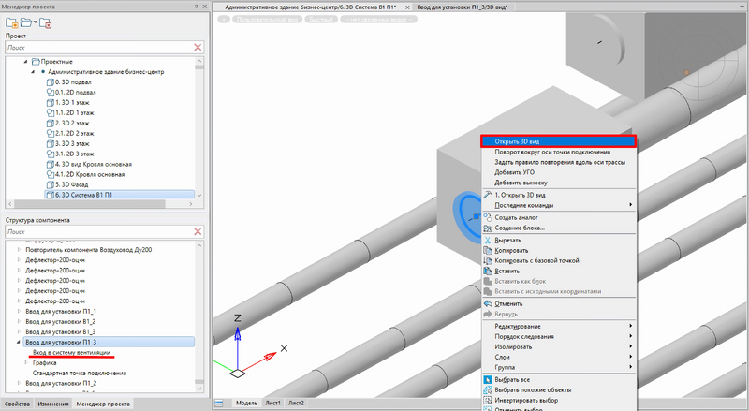Select 2. 3D 2 этаж view

tap(67, 124)
